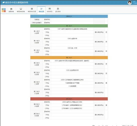
Task: Click 1.专业 label under 第一批次 C志愿
Action: point(47,51)
